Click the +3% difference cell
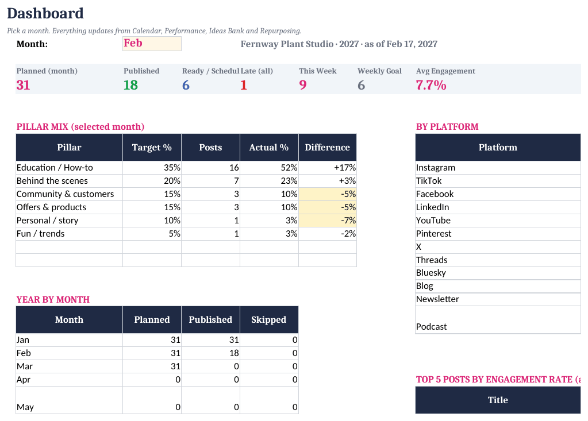Viewport: 588px width, 421px height. click(328, 181)
